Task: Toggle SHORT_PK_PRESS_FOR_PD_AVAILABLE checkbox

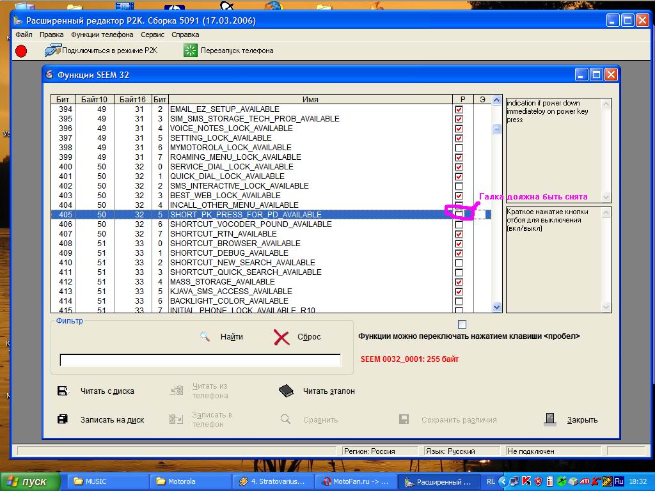Action: tap(459, 215)
